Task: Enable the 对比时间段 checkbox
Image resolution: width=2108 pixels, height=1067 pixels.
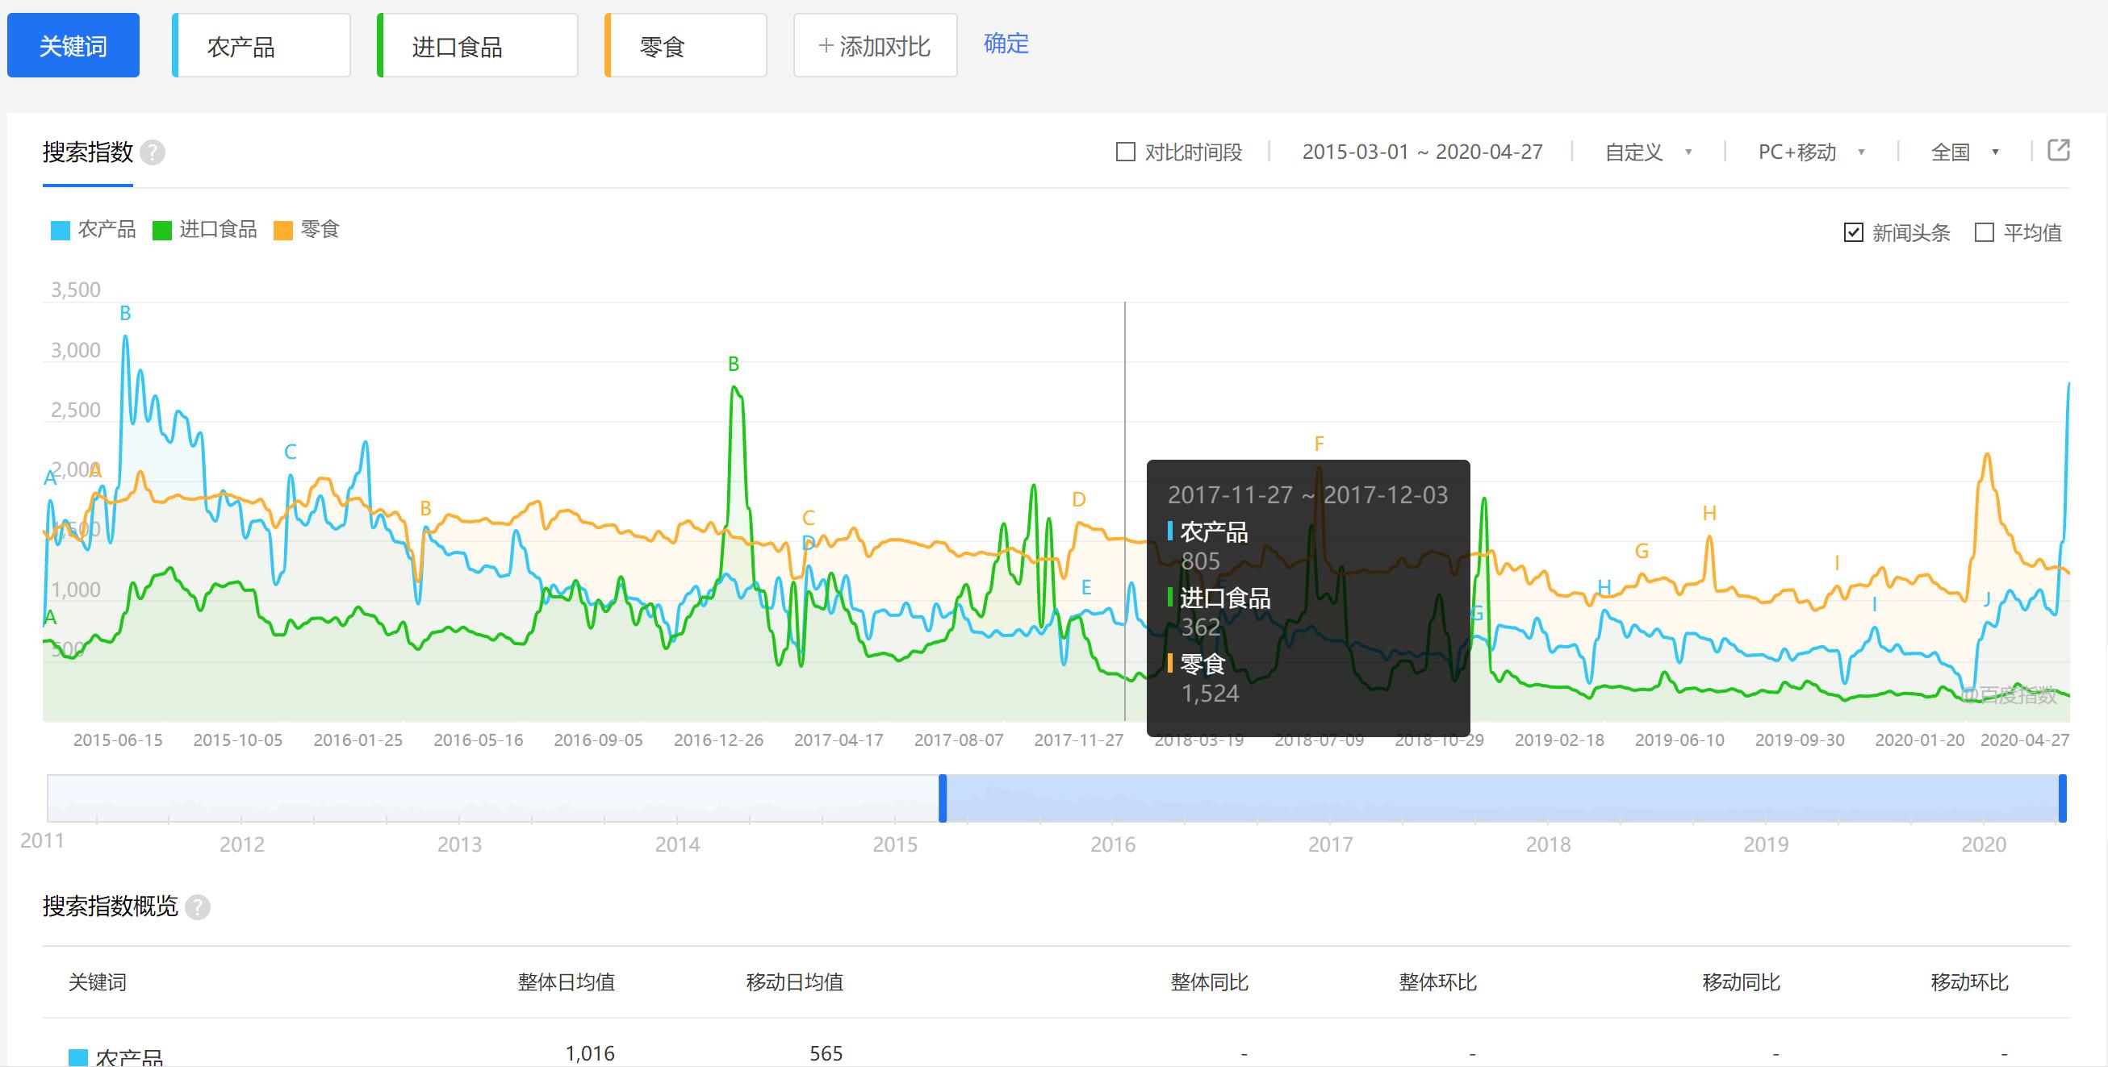Action: 1126,152
